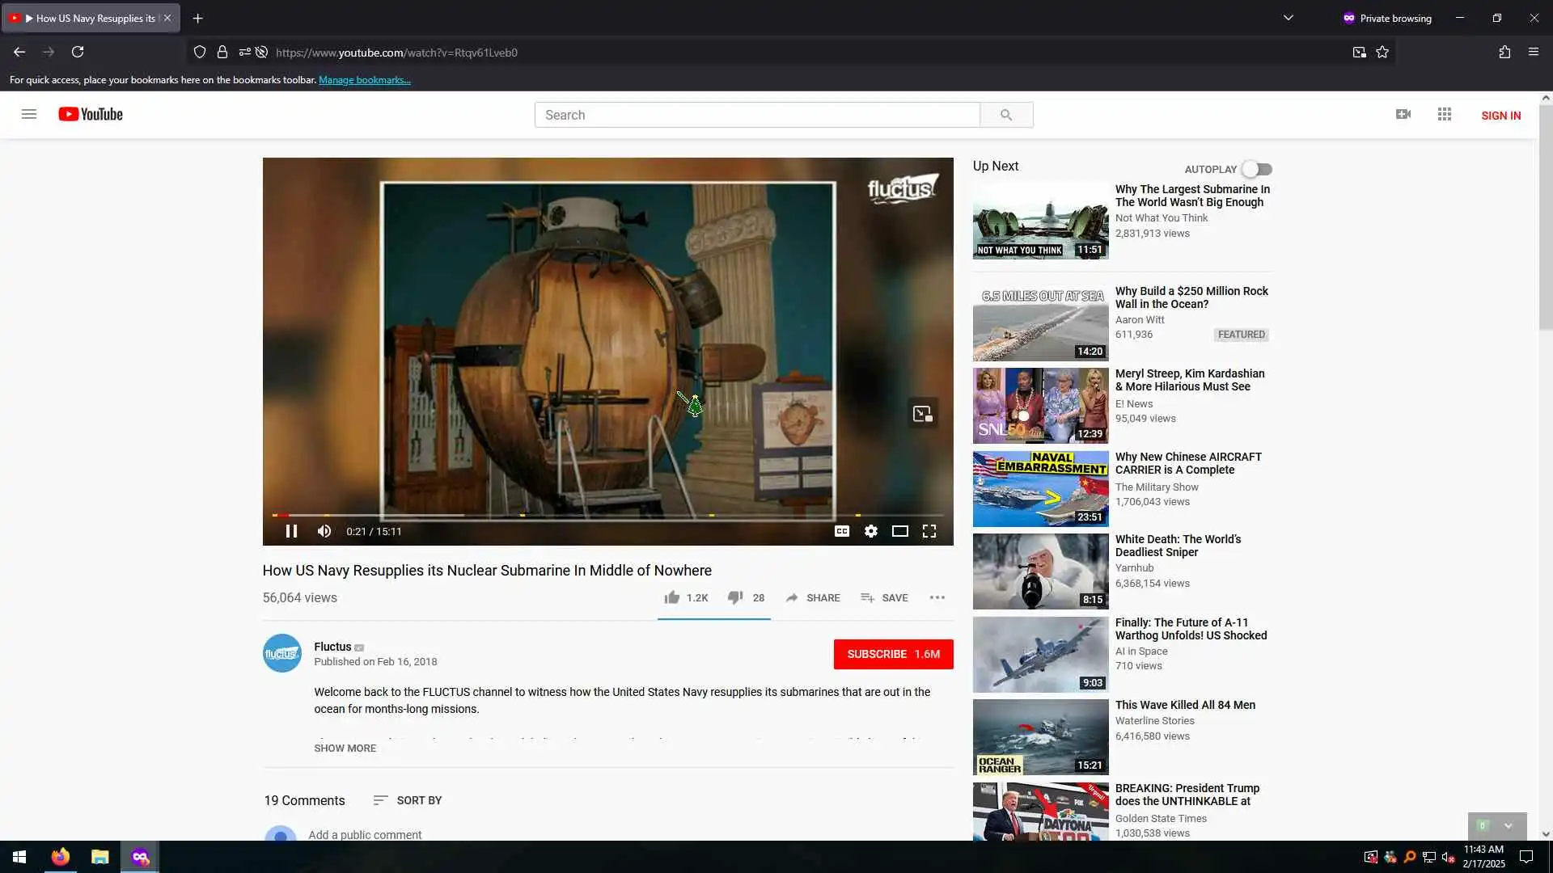Like the video with thumbs up
Viewport: 1553px width, 873px height.
pyautogui.click(x=672, y=597)
